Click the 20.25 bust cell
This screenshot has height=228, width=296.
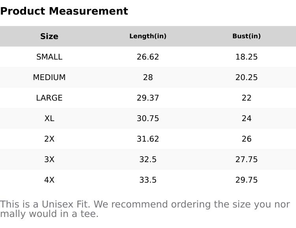point(247,77)
